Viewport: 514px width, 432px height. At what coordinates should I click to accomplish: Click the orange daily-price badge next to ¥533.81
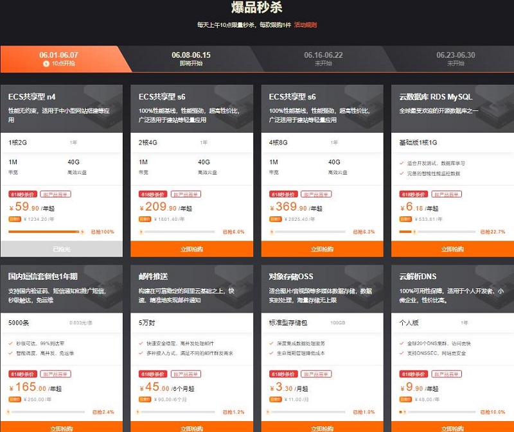tap(405, 219)
